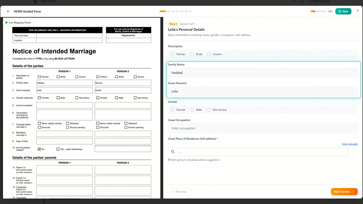Tick Person 2 Divorce pending checkbox

126,127
